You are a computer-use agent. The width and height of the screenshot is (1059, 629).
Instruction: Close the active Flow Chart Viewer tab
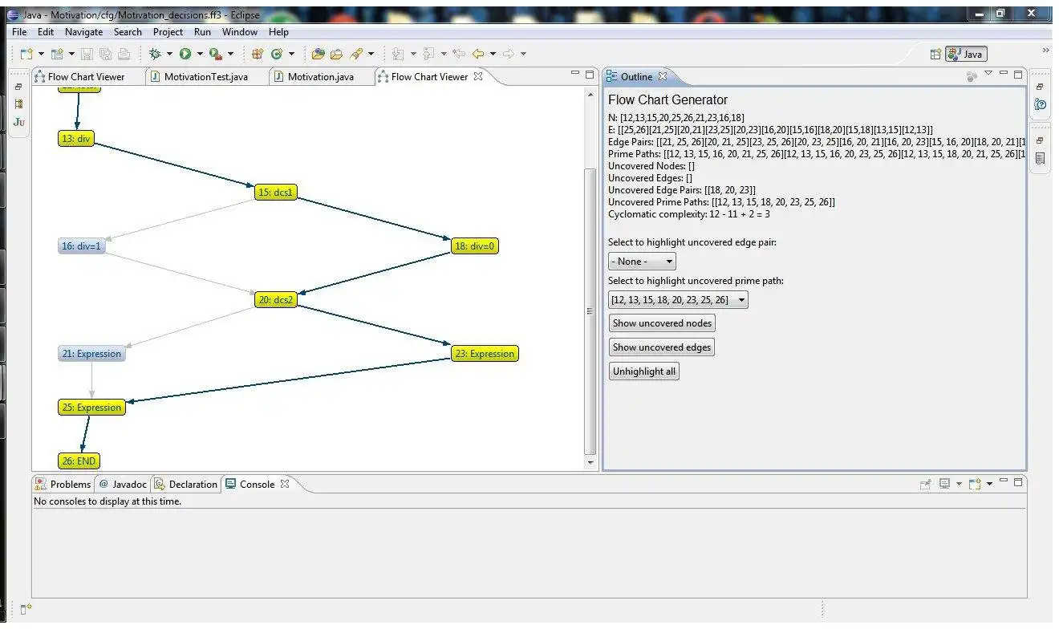point(478,77)
